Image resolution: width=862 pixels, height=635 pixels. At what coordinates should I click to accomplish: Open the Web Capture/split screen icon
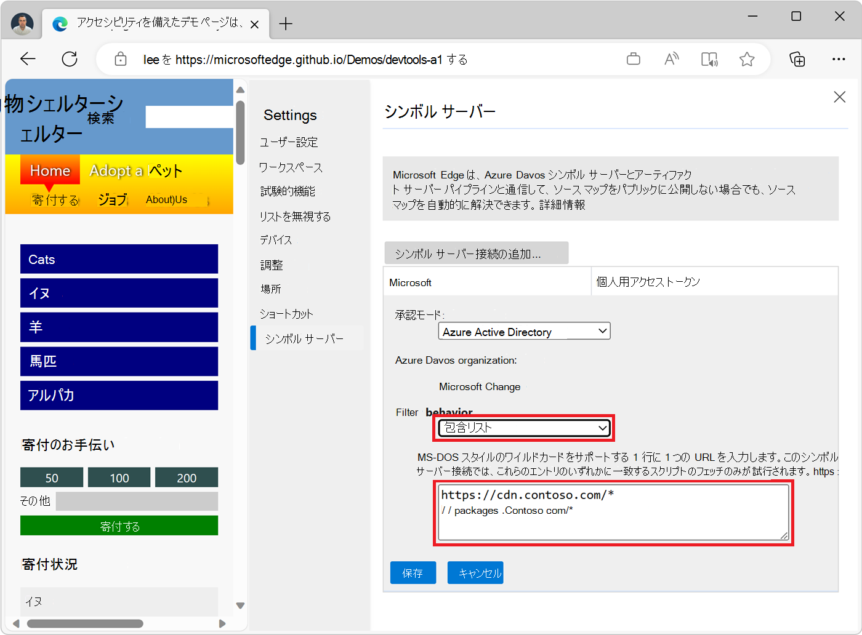(709, 58)
